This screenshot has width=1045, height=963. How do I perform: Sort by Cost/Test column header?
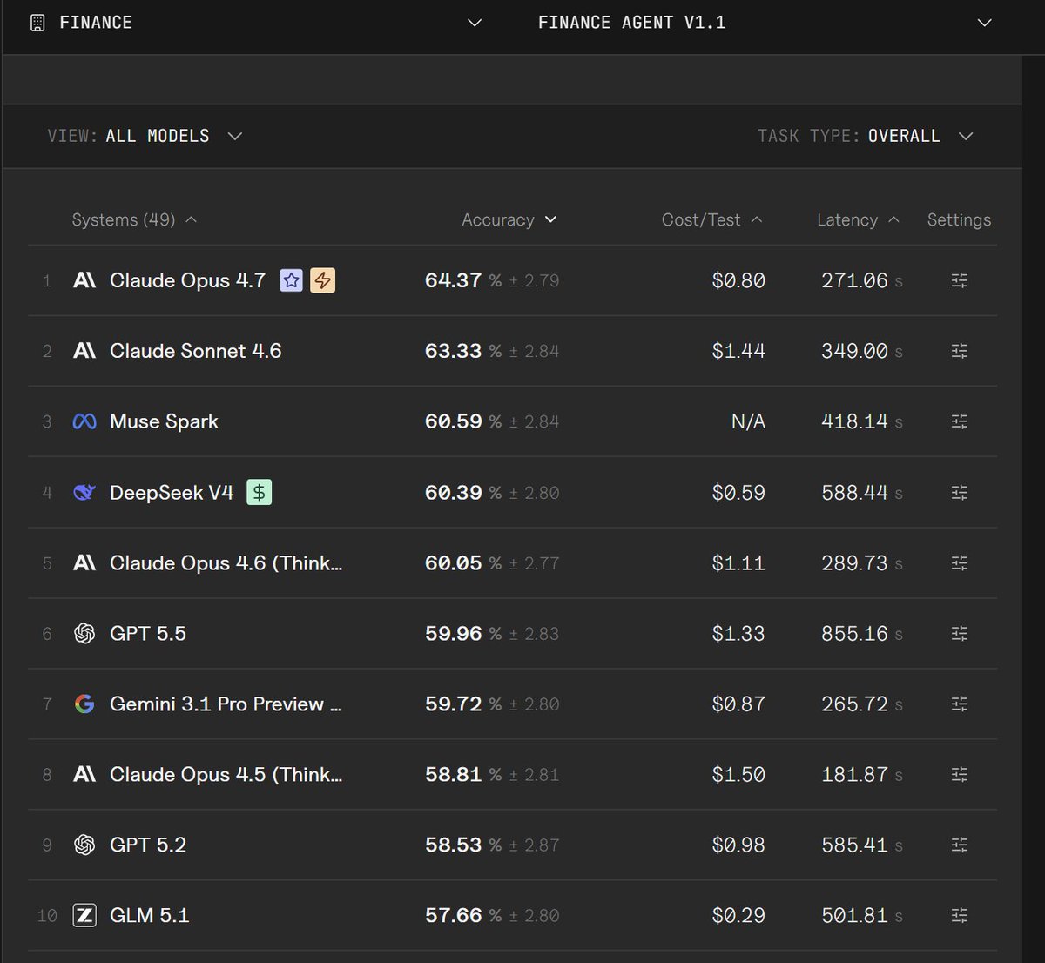(x=711, y=220)
